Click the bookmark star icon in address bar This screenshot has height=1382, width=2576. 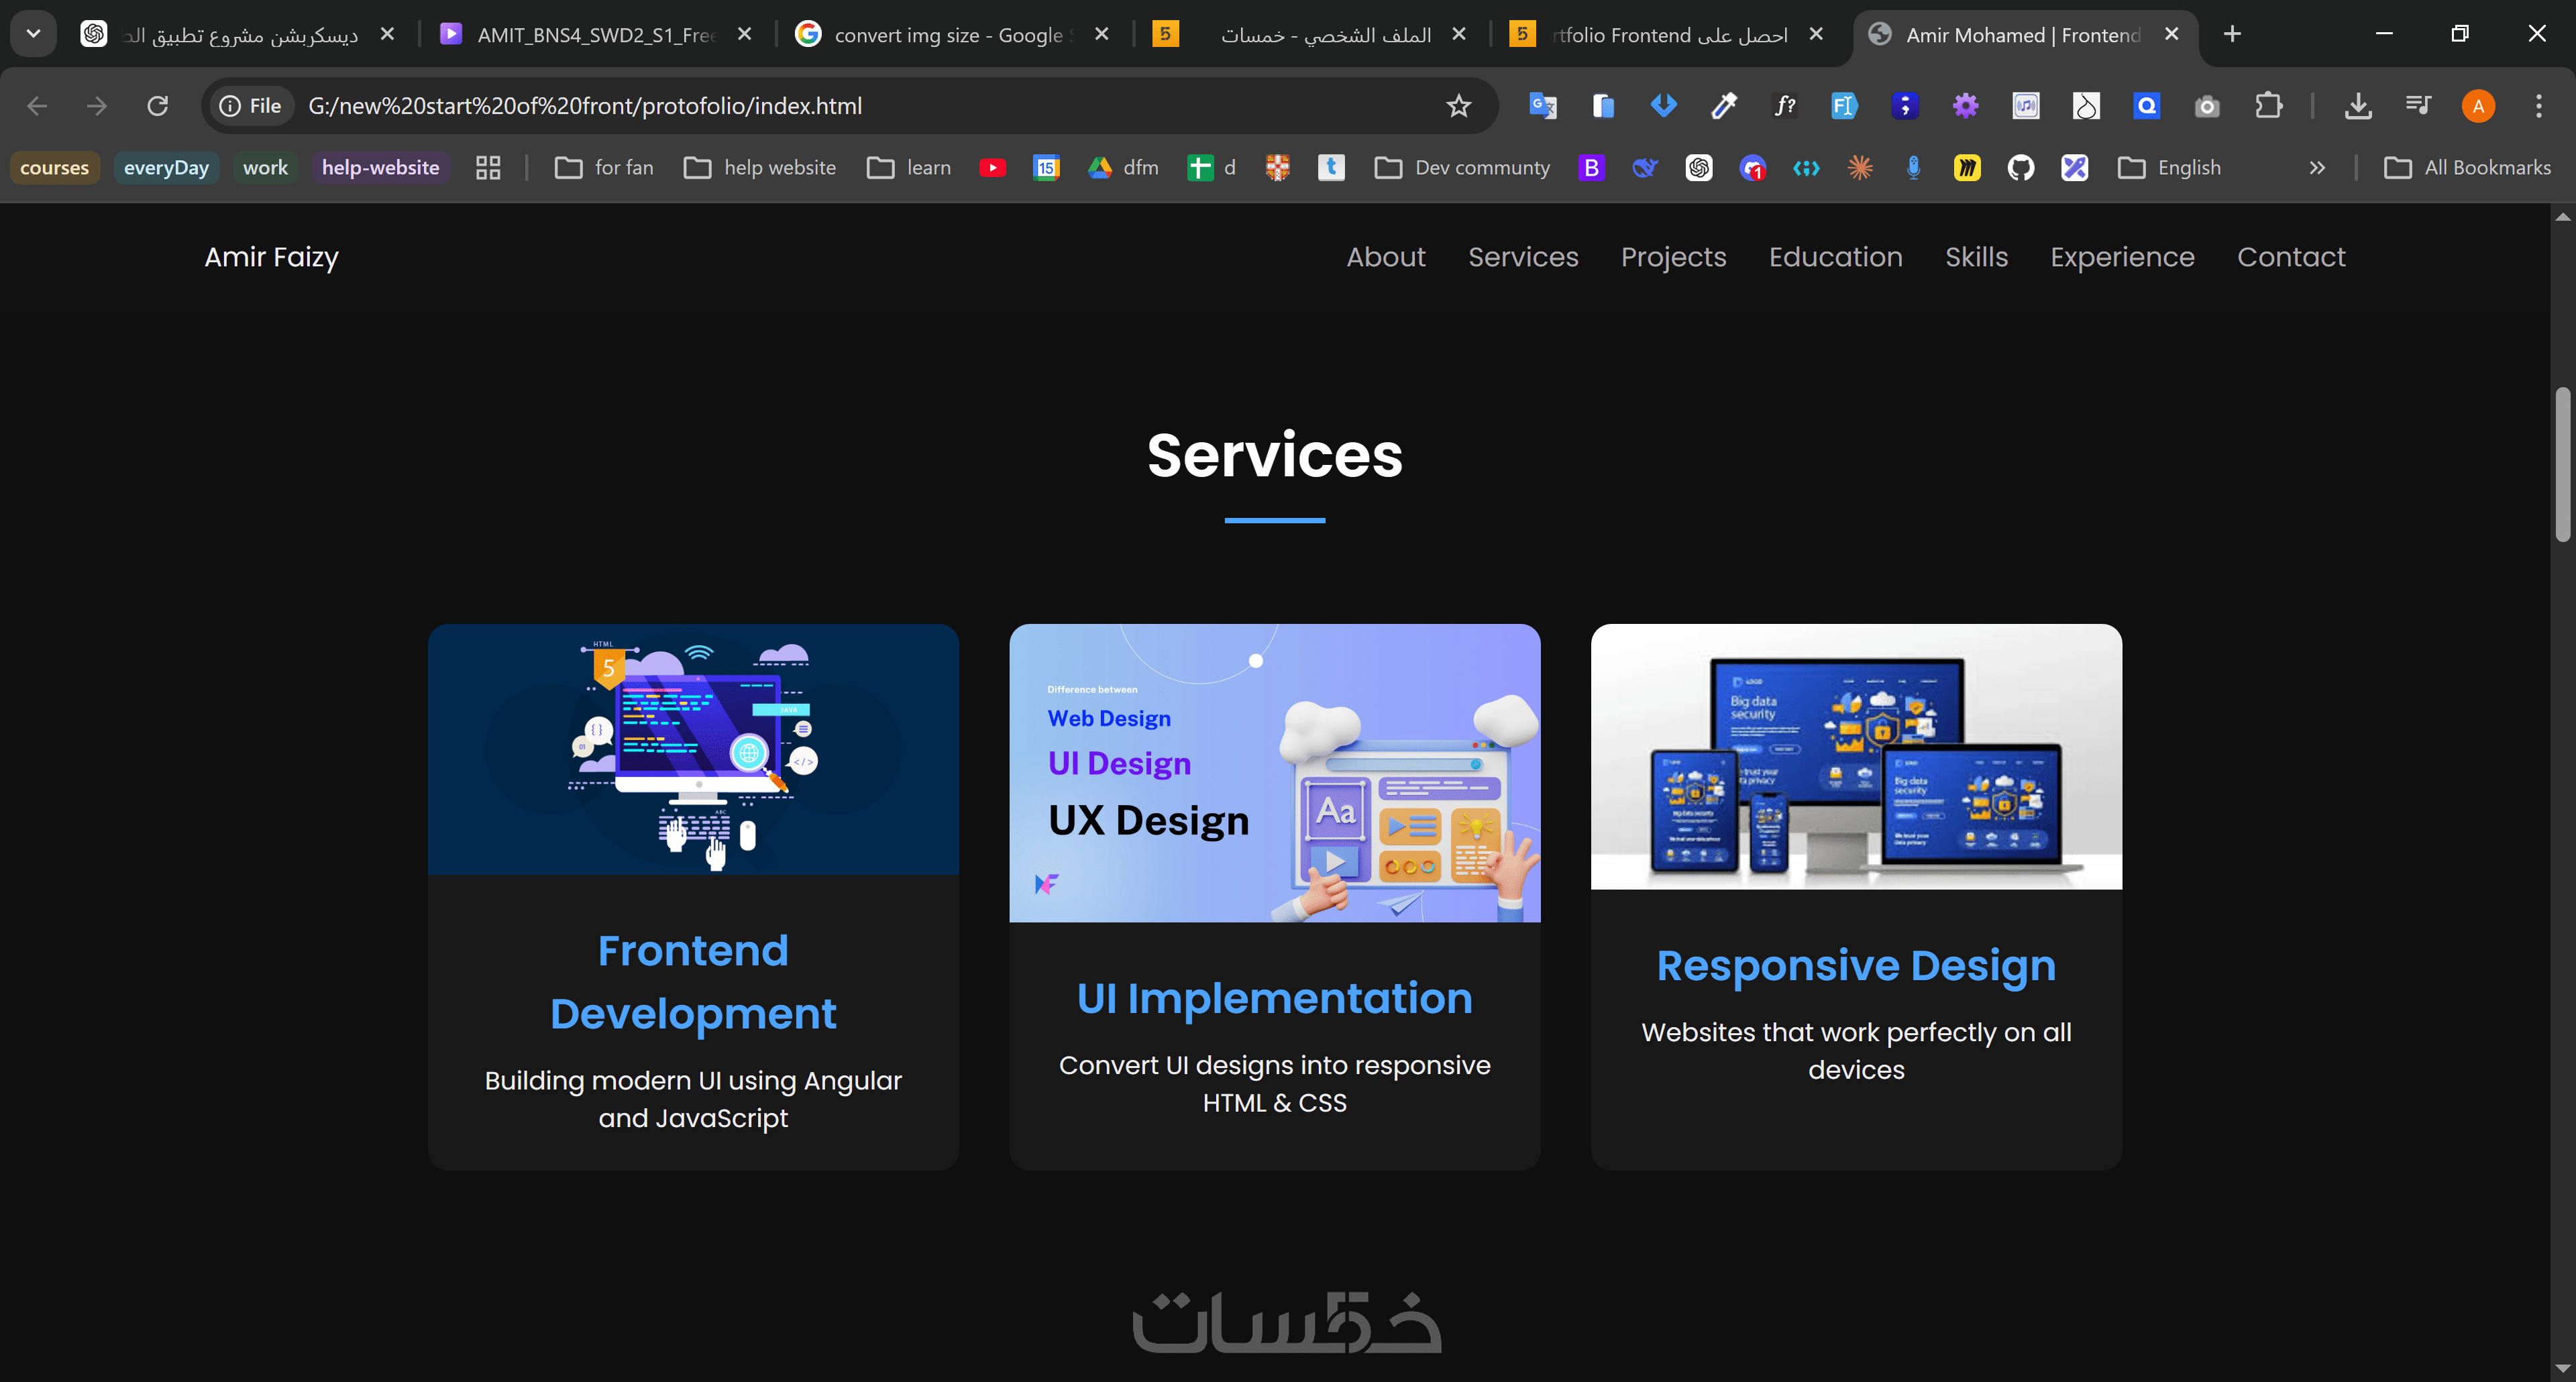pos(1458,106)
